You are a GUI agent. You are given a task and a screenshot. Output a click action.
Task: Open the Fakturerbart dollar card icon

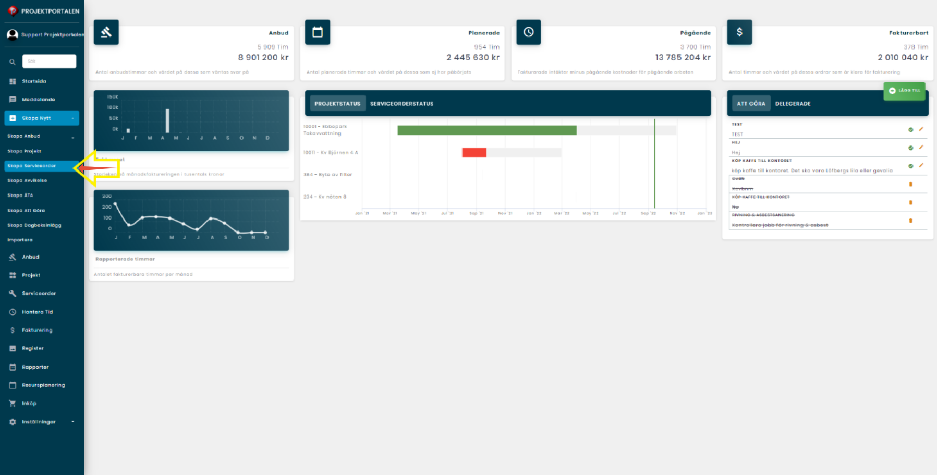[x=739, y=32]
